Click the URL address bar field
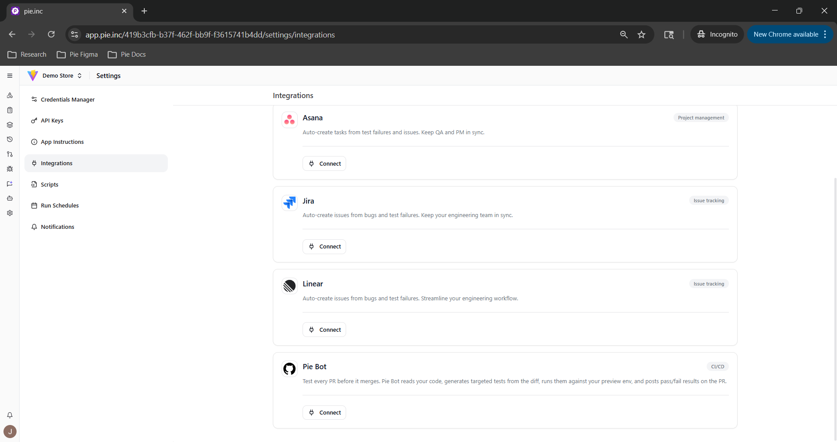The height and width of the screenshot is (442, 837). tap(349, 34)
